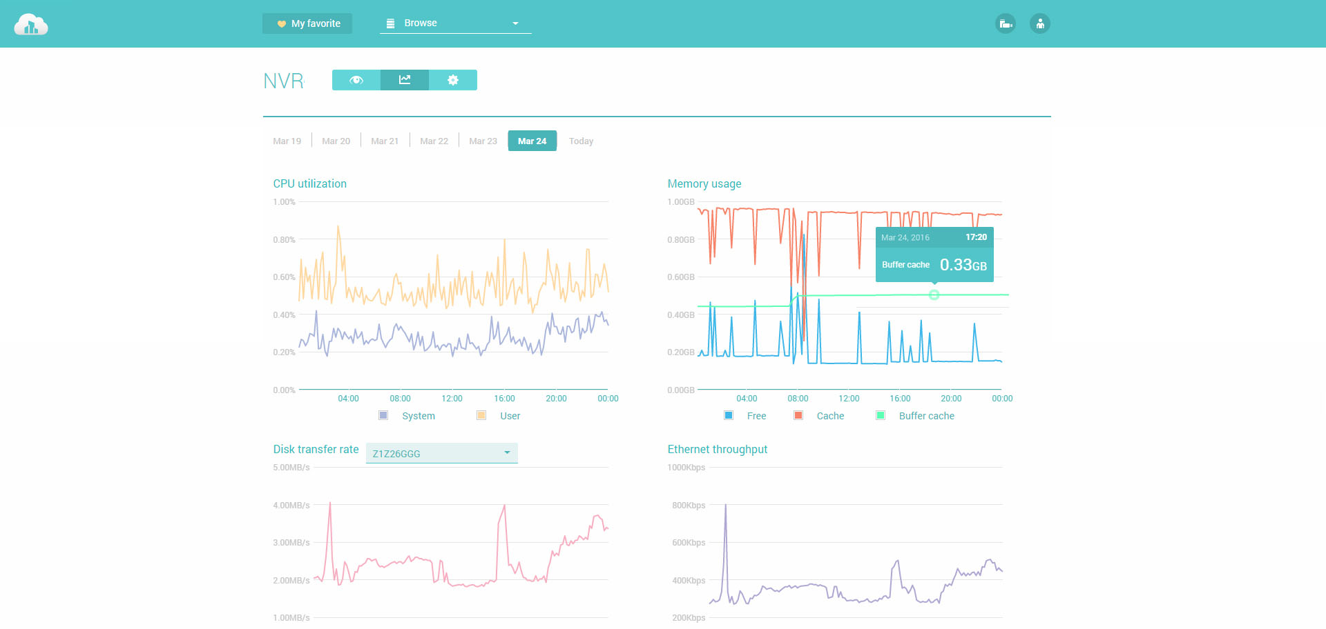
Task: Switch to eye overview view
Action: coord(356,80)
